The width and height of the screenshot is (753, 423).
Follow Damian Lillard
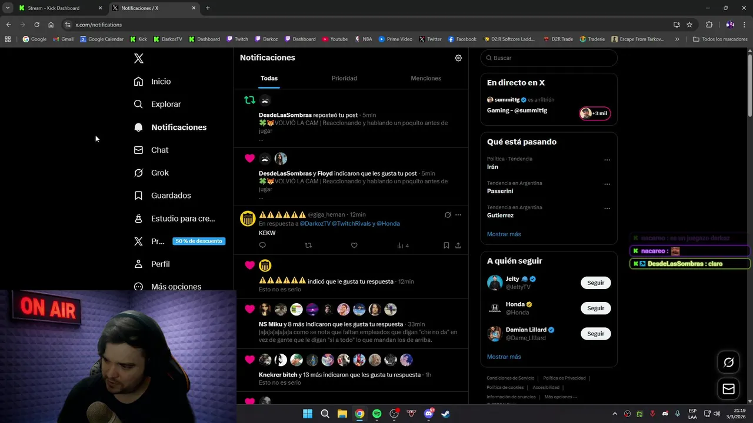click(595, 334)
